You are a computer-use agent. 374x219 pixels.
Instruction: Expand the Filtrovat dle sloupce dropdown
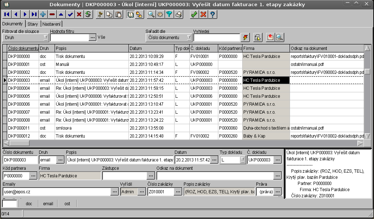[x=45, y=37]
